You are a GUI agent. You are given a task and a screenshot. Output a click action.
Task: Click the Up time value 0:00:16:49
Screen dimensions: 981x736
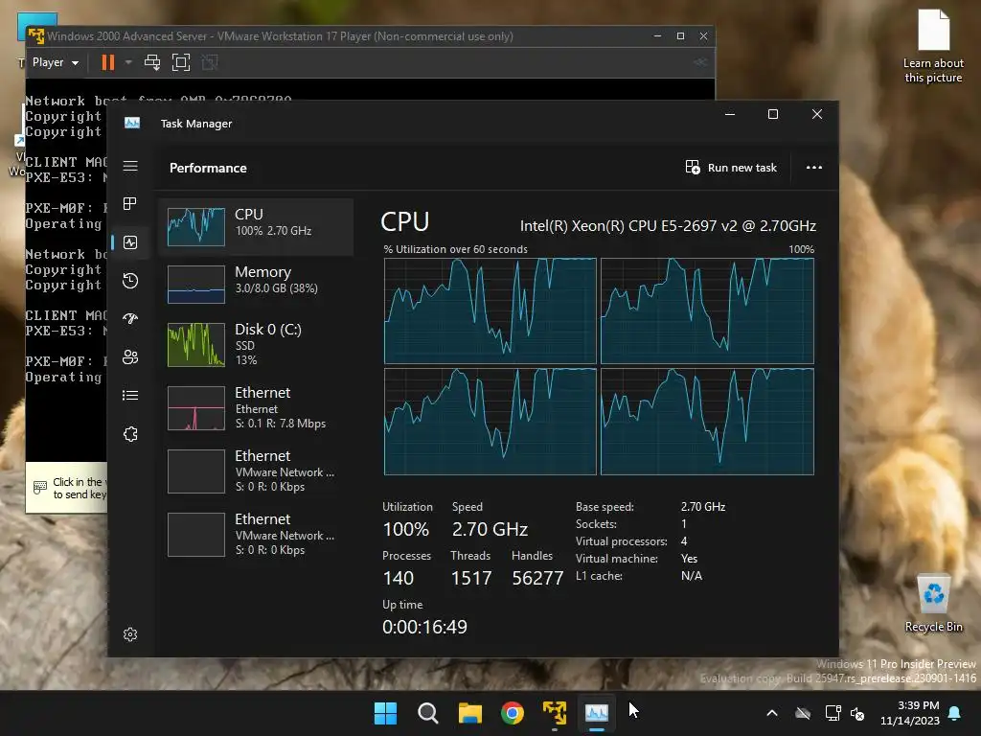tap(424, 627)
